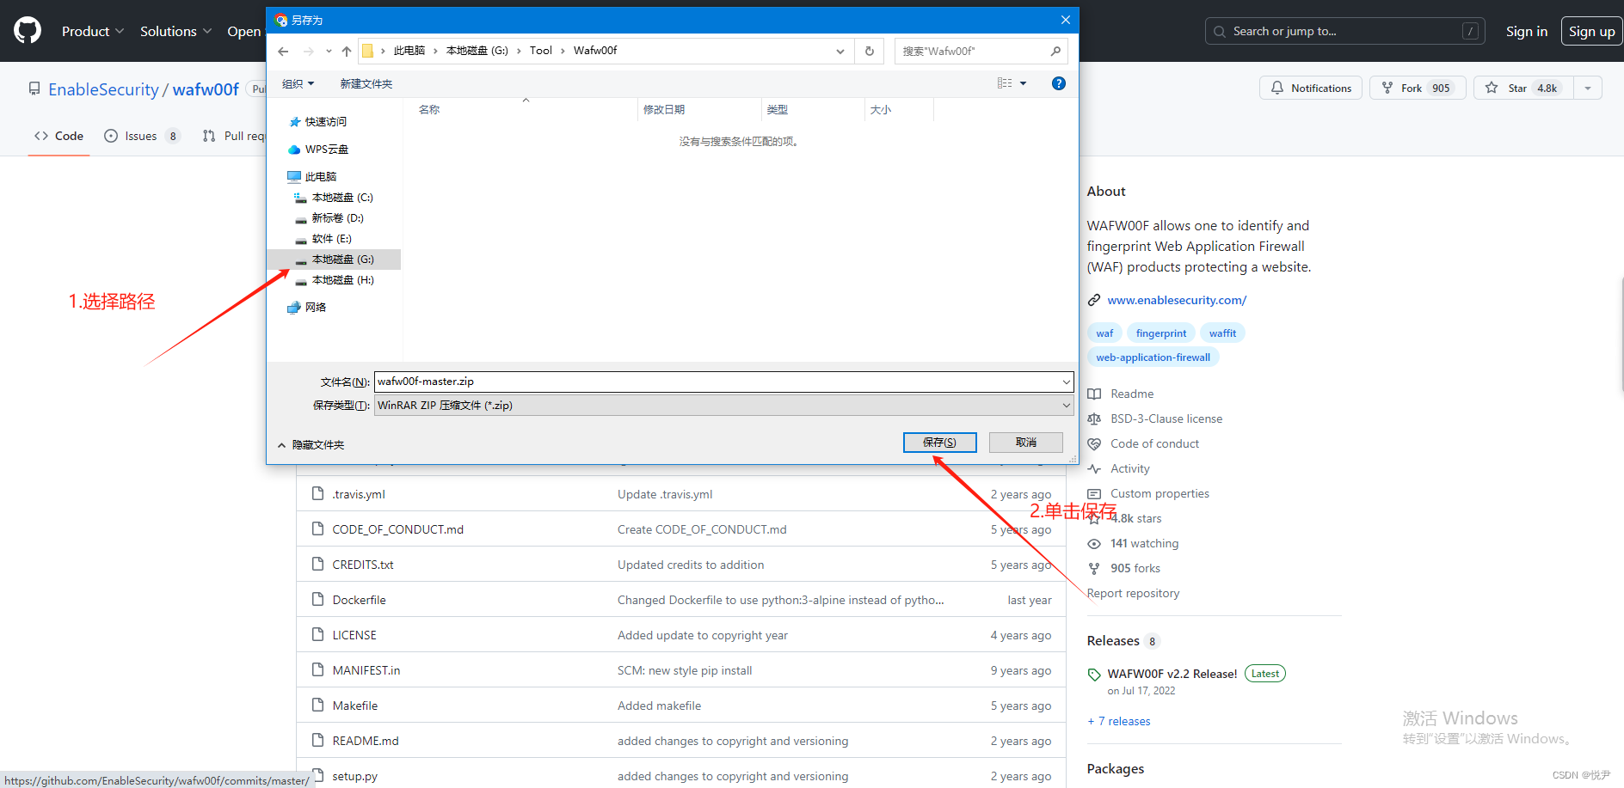Click the back navigation arrow in the save dialog
This screenshot has width=1624, height=788.
[283, 51]
